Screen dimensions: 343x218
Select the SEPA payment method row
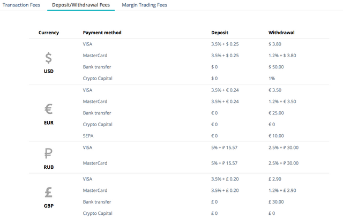(x=88, y=135)
